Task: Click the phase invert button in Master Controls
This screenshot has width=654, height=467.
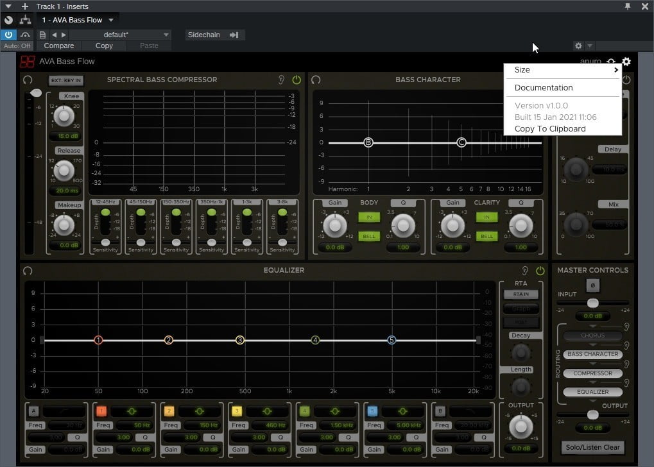Action: click(592, 284)
